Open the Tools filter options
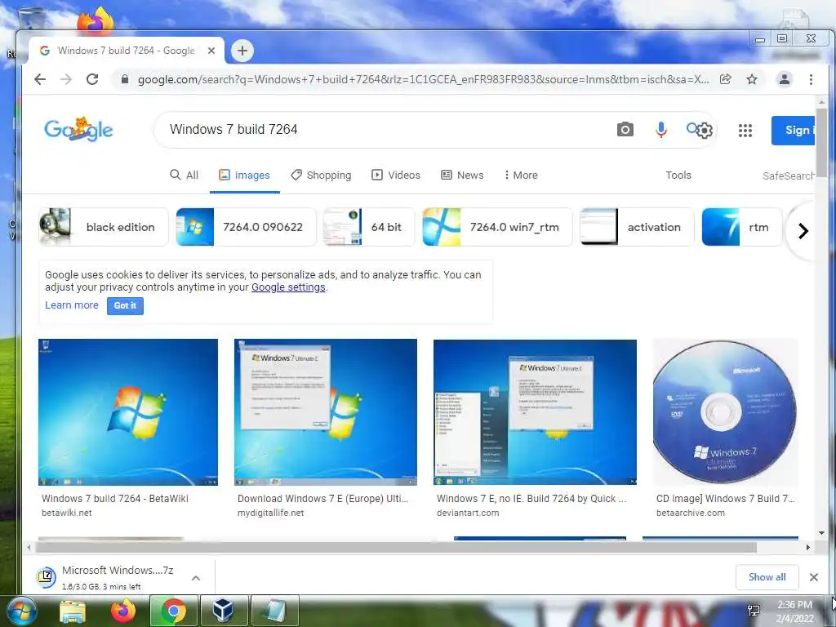Screen dimensions: 836x627 pyautogui.click(x=678, y=175)
